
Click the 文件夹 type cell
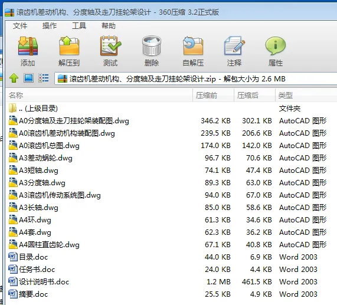click(x=290, y=108)
